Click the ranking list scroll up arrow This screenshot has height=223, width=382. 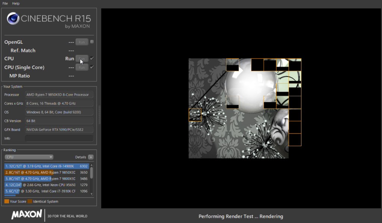(x=92, y=165)
